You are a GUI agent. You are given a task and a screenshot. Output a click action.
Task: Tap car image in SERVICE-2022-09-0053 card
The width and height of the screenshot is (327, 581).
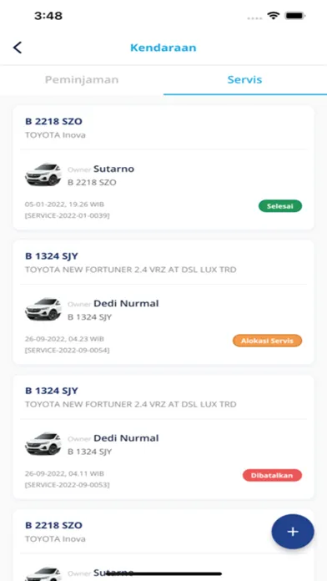tap(43, 443)
